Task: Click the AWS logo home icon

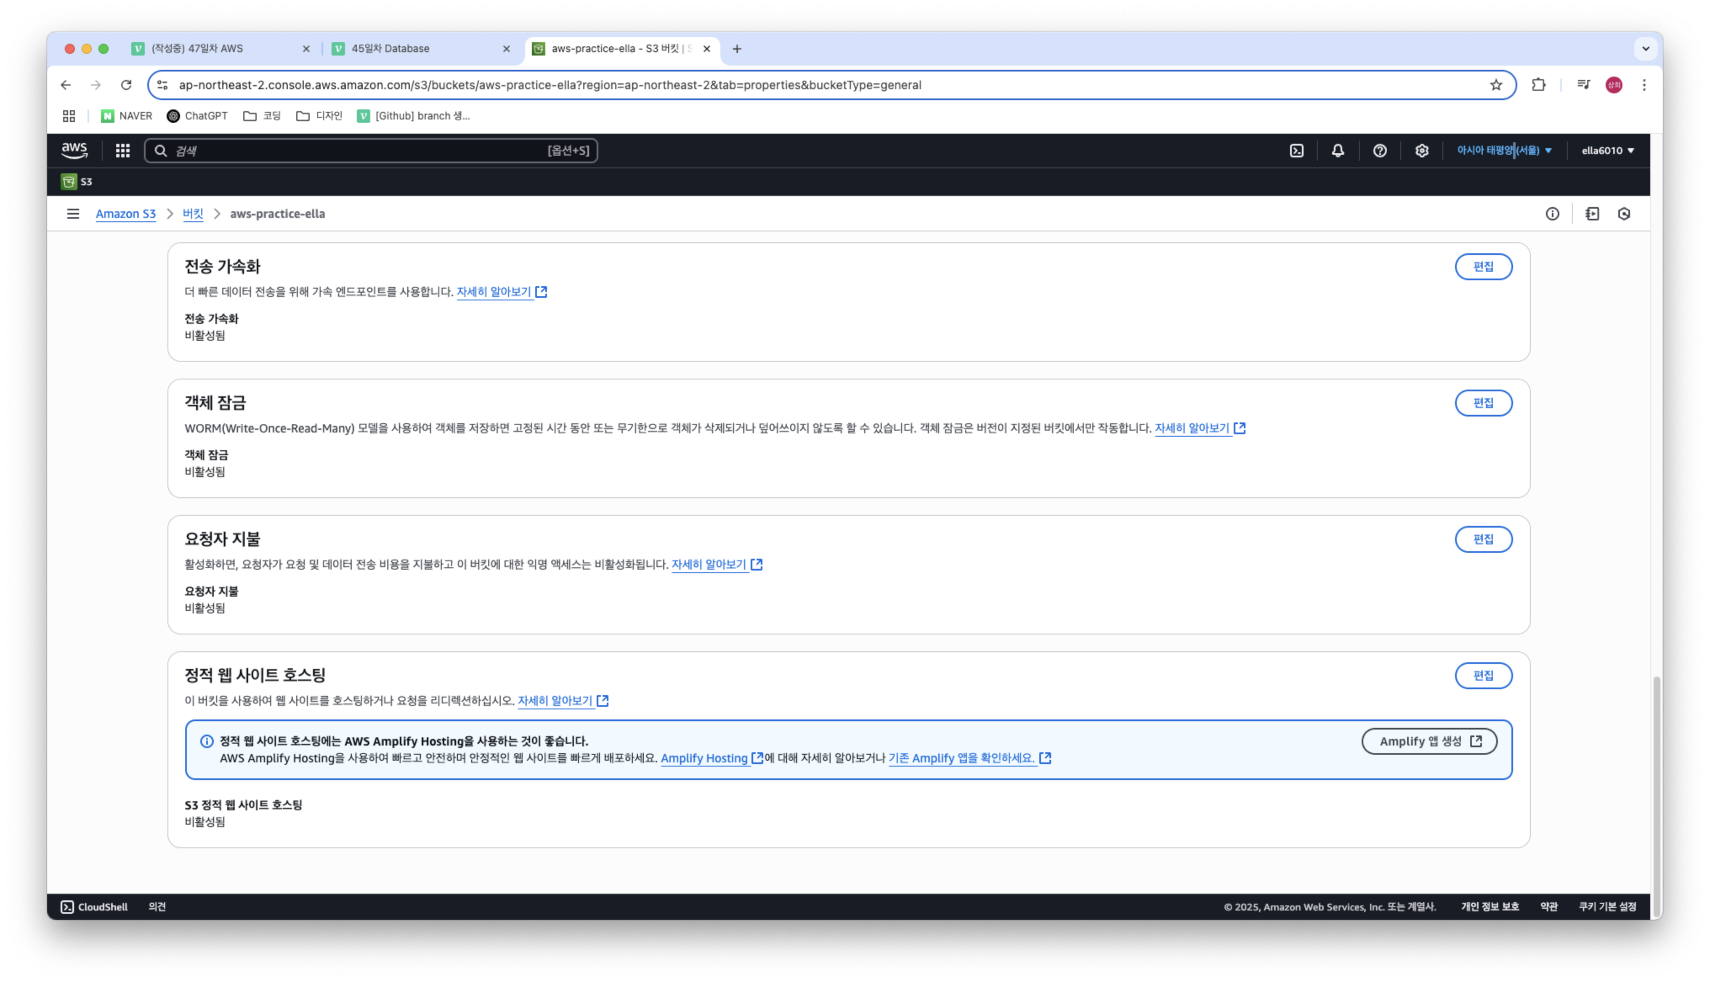Action: (x=74, y=150)
